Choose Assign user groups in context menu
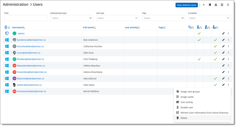This screenshot has width=237, height=127. 190,92
